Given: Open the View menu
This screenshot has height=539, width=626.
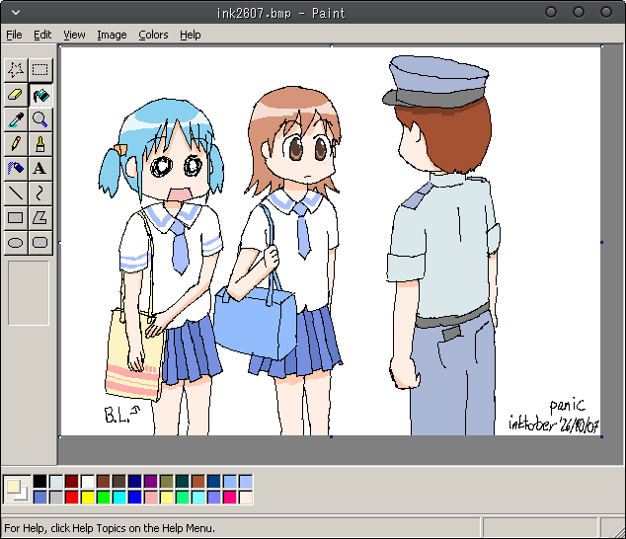Looking at the screenshot, I should tap(74, 35).
